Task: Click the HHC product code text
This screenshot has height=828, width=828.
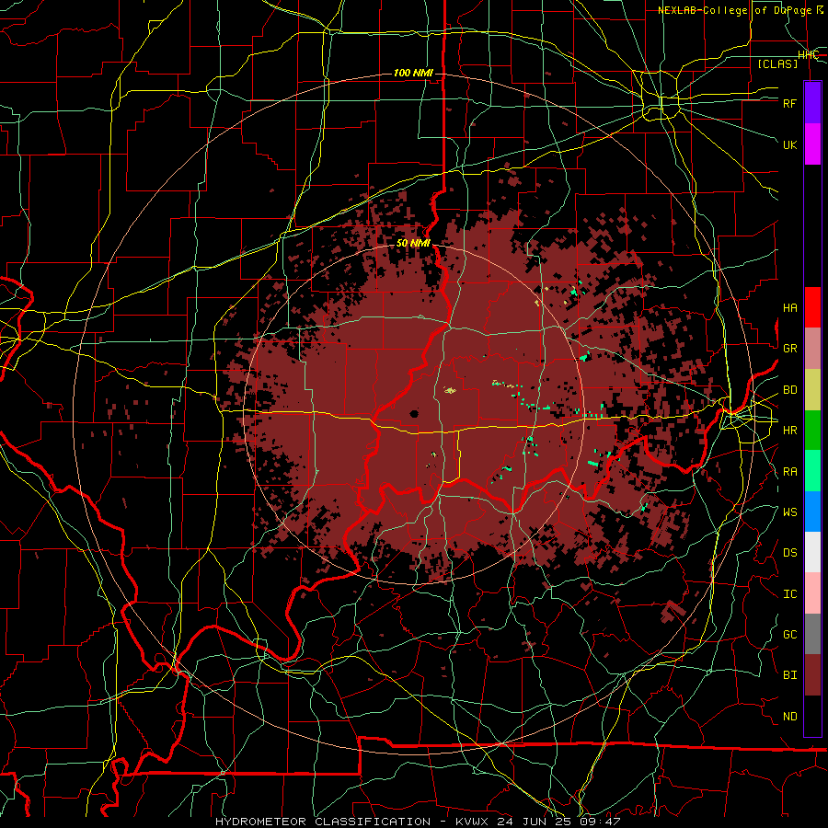Action: (x=808, y=55)
